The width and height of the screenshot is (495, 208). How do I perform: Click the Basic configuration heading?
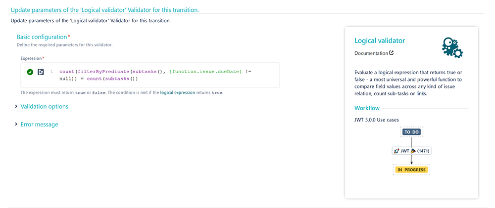[x=42, y=37]
